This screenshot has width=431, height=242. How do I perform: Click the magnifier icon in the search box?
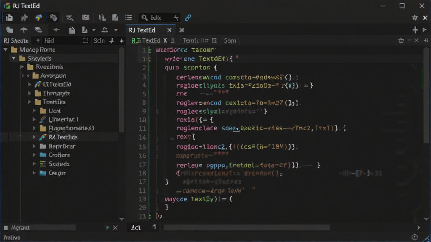coord(144,18)
